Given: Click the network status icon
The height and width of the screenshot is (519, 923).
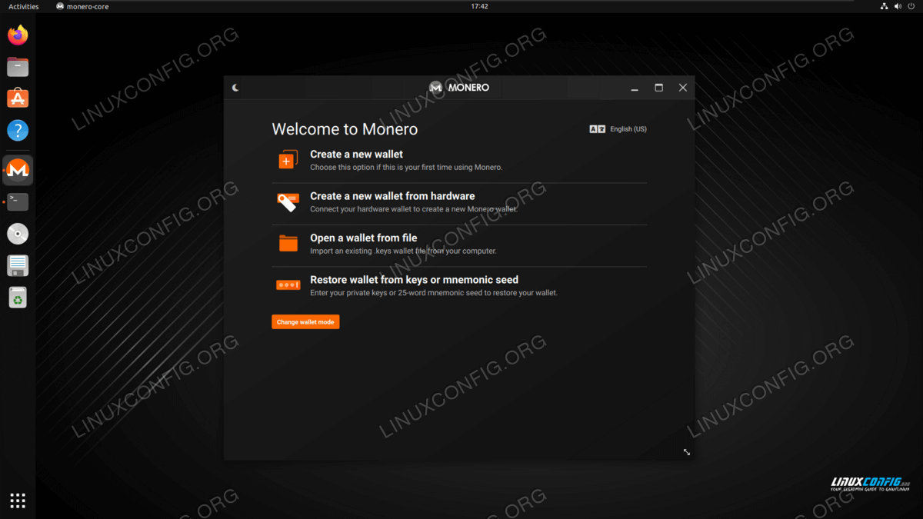Looking at the screenshot, I should click(x=885, y=6).
